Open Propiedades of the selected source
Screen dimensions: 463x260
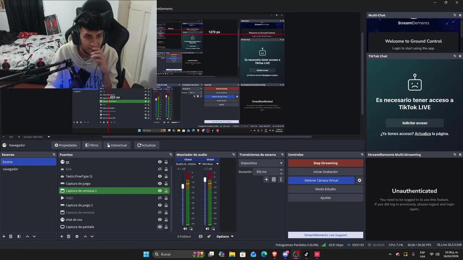point(66,145)
